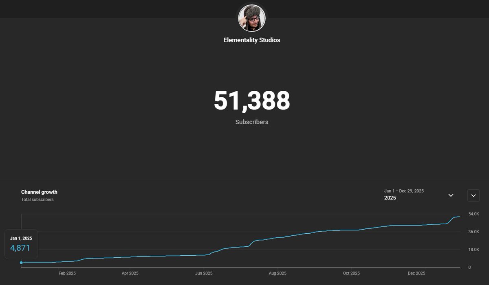Click the Elementality Studios channel name
This screenshot has height=285, width=489.
[251, 40]
